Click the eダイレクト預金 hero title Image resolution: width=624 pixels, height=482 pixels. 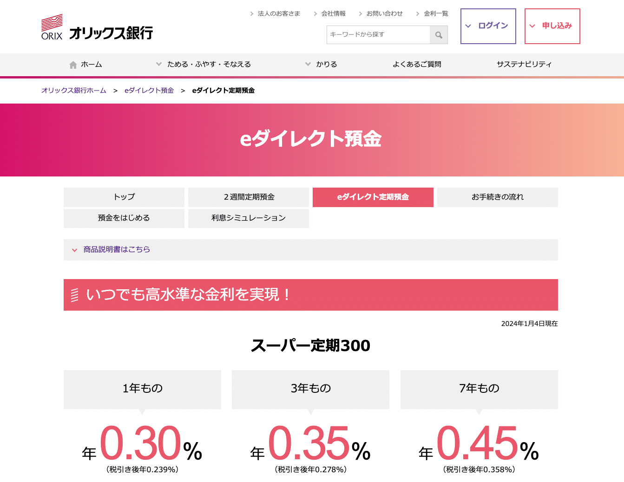tap(310, 139)
